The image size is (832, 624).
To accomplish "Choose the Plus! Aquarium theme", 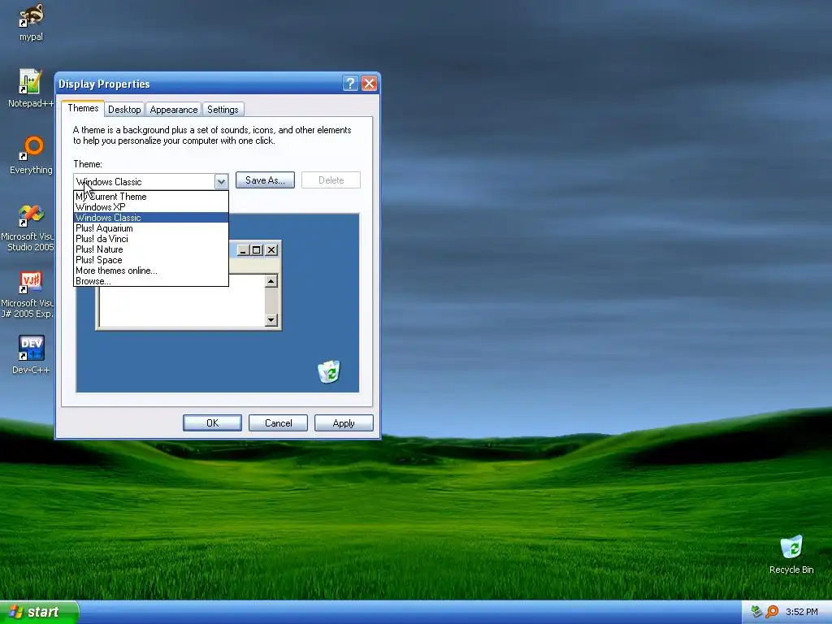I will tap(150, 228).
